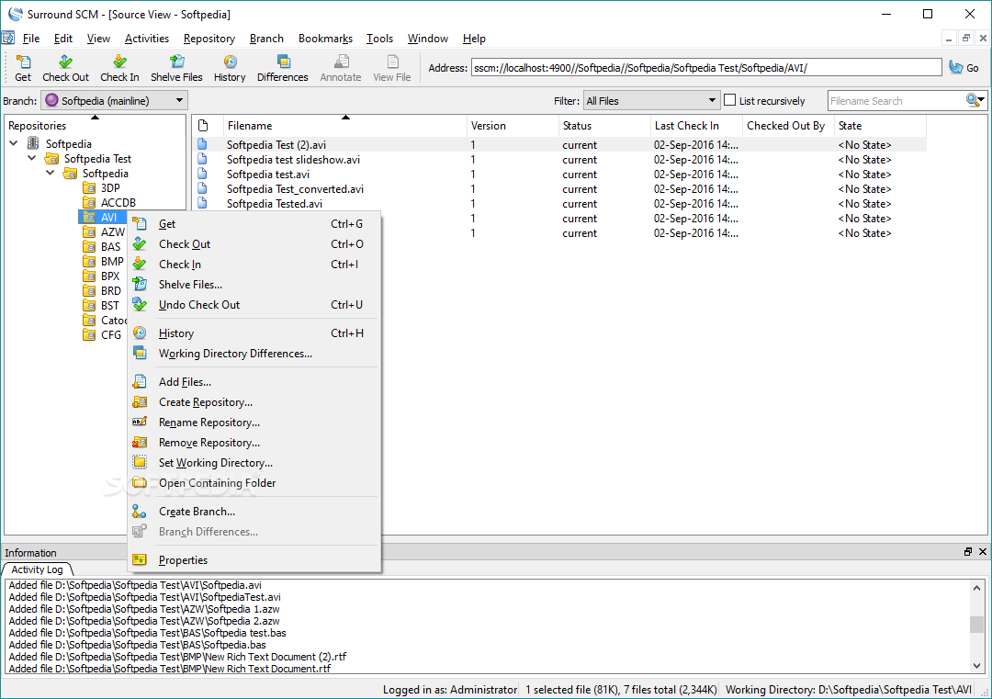
Task: Choose Get in the context menu
Action: 254,224
